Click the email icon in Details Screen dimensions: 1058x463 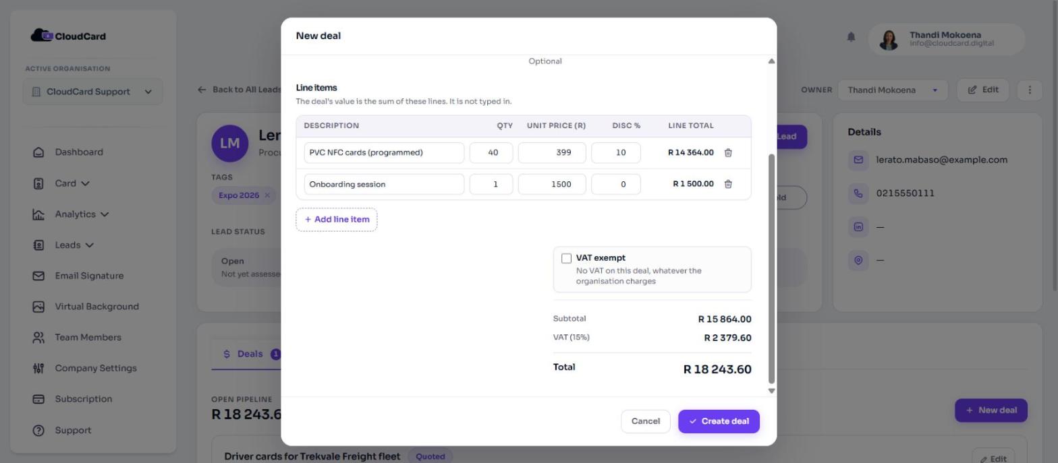858,160
